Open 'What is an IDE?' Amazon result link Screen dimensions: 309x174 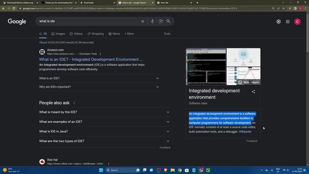(x=91, y=59)
